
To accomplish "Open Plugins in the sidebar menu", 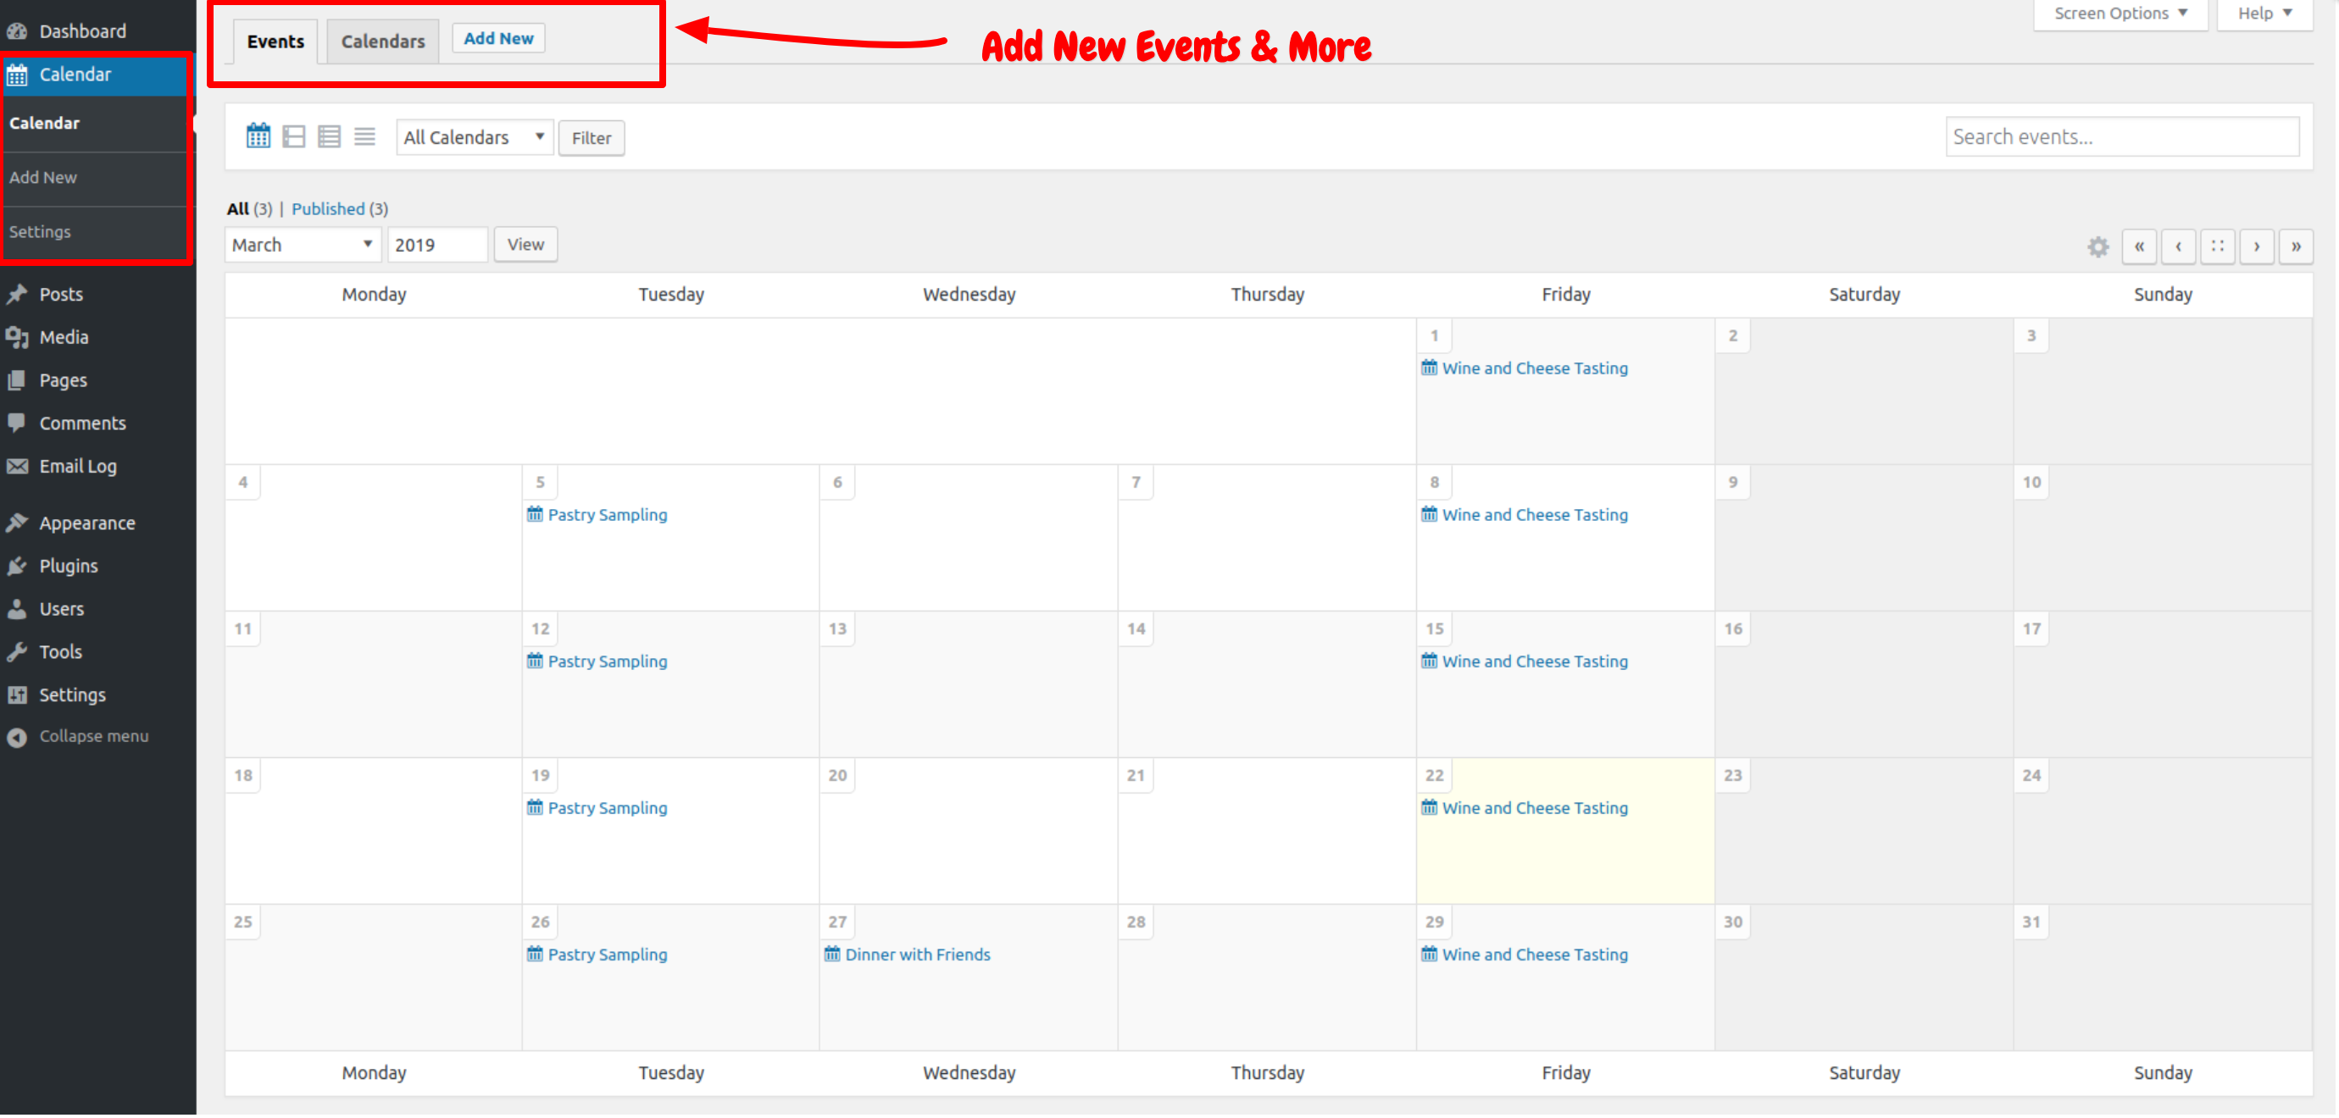I will 68,567.
